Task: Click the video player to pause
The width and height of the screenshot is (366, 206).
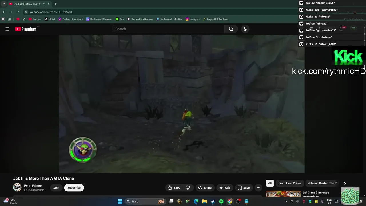Action: click(x=181, y=104)
